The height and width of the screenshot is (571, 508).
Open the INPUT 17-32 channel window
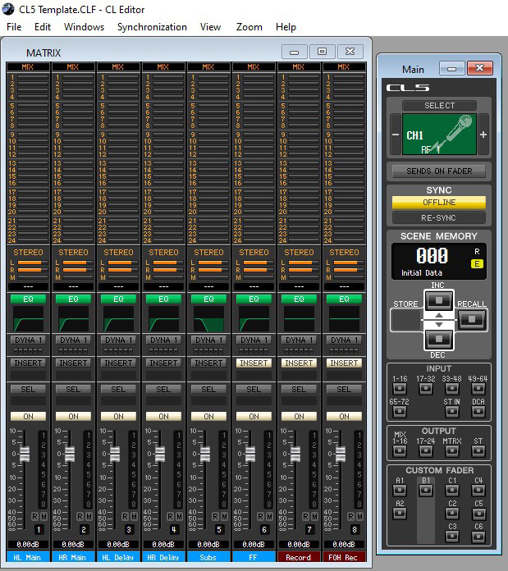[x=426, y=389]
